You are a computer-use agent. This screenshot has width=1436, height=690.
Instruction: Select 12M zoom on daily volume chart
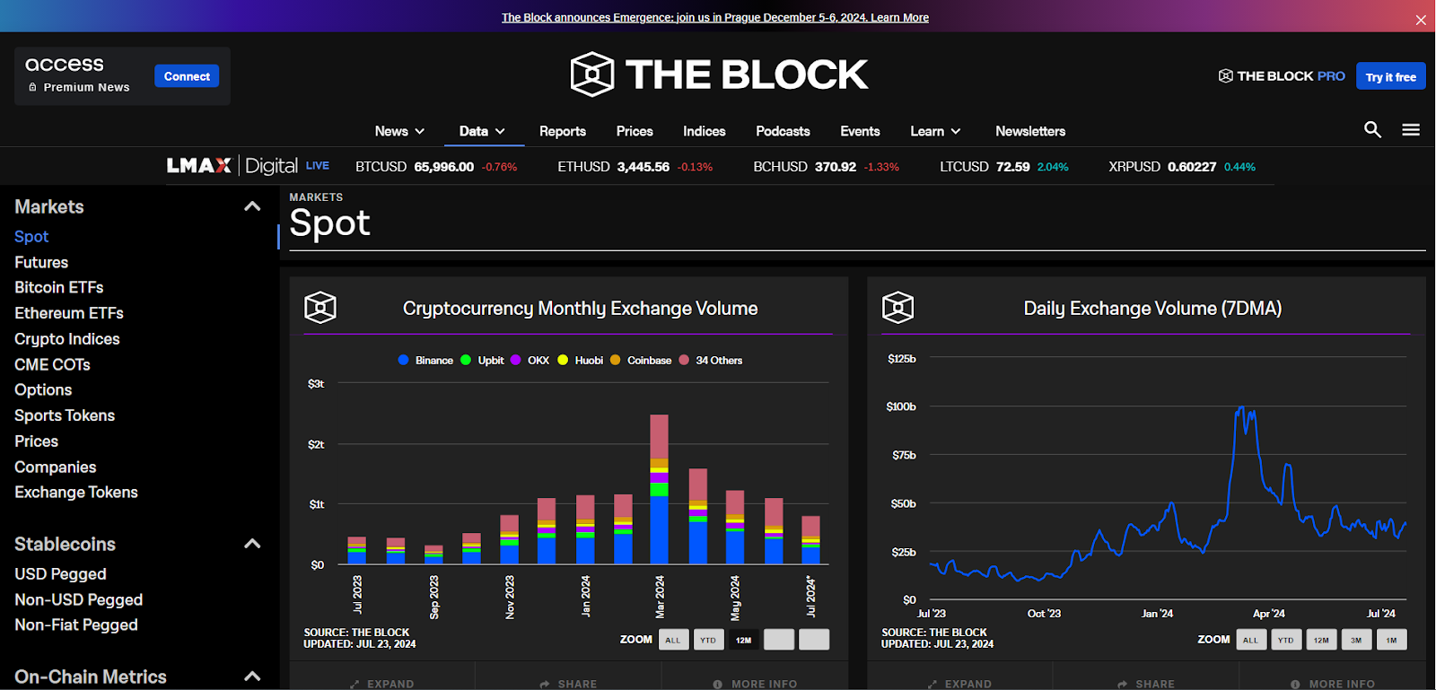[x=1321, y=640]
